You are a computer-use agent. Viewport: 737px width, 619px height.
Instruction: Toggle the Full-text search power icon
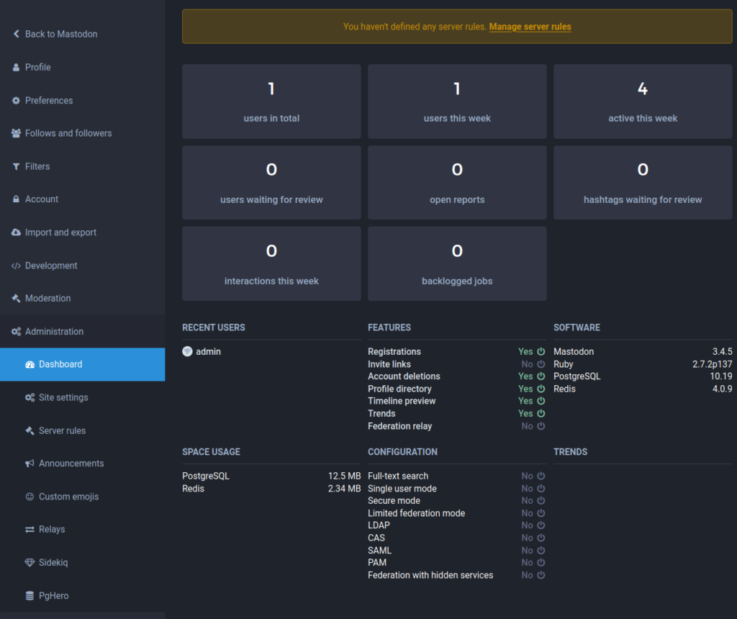click(541, 476)
